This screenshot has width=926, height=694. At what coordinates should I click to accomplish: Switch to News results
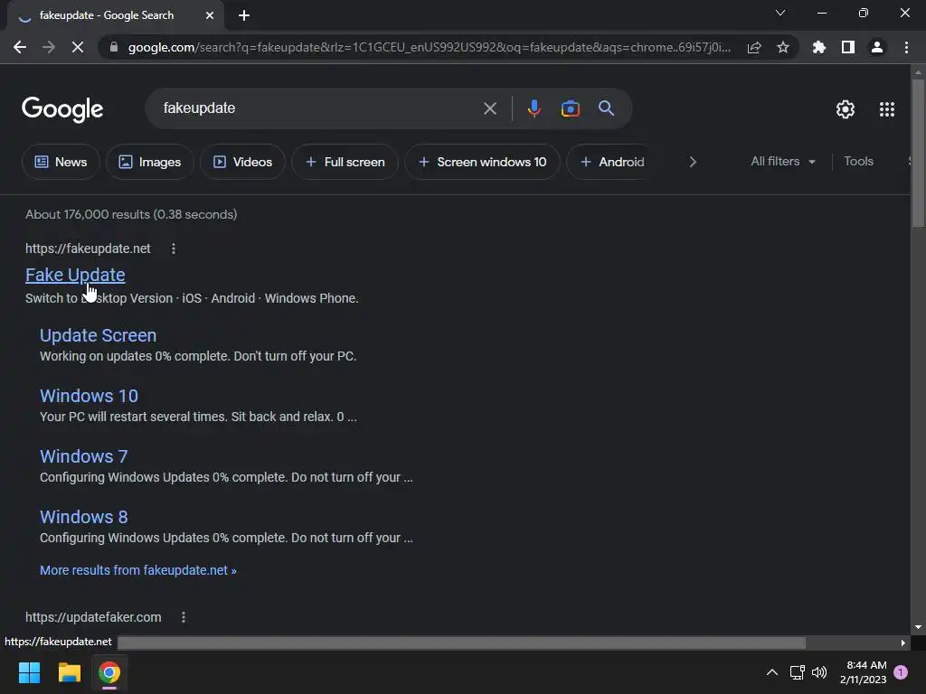point(61,162)
